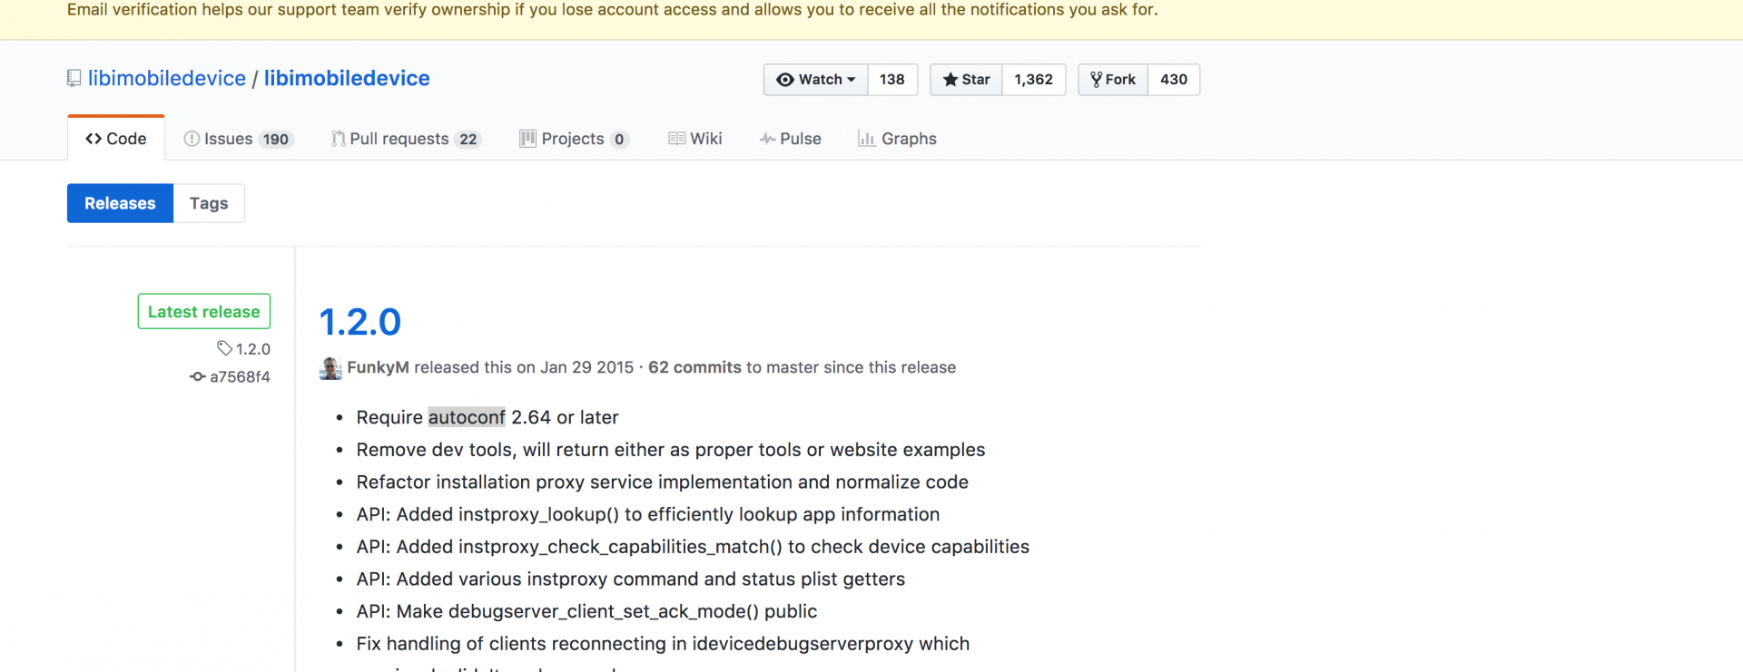Click the 190 issues counter badge
This screenshot has height=672, width=1743.
tap(276, 140)
